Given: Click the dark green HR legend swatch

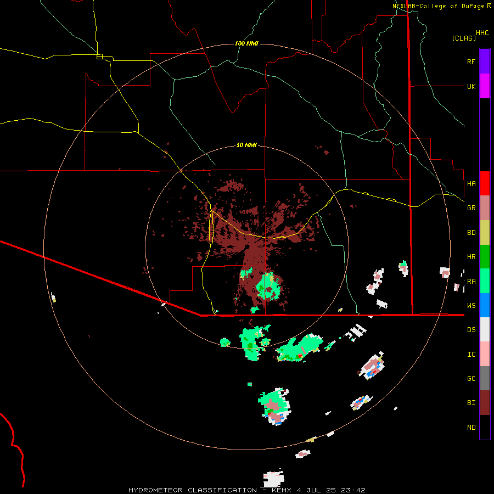Looking at the screenshot, I should click(485, 257).
